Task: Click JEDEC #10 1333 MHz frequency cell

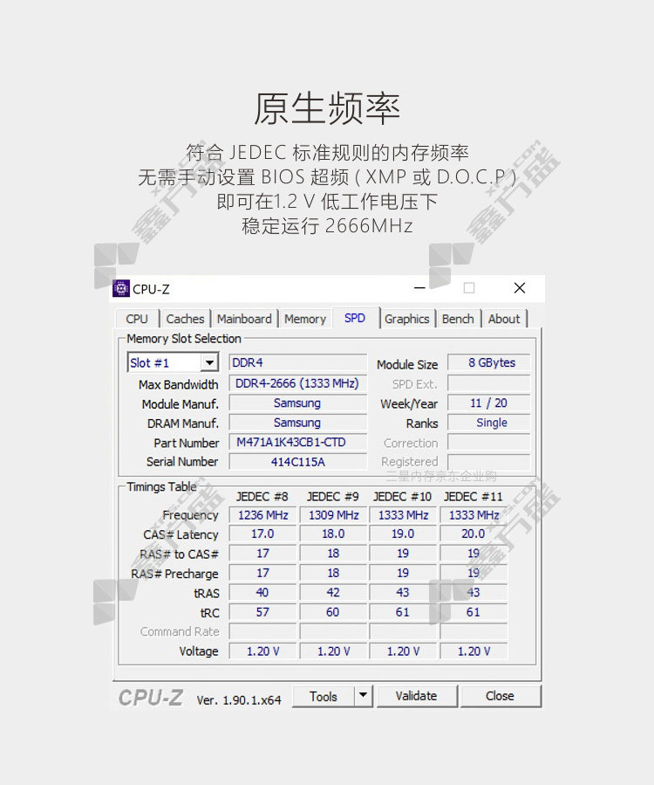Action: coord(403,515)
